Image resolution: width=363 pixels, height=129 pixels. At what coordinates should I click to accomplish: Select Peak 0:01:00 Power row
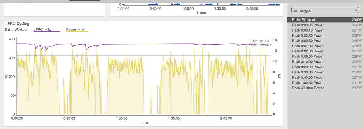(325, 46)
